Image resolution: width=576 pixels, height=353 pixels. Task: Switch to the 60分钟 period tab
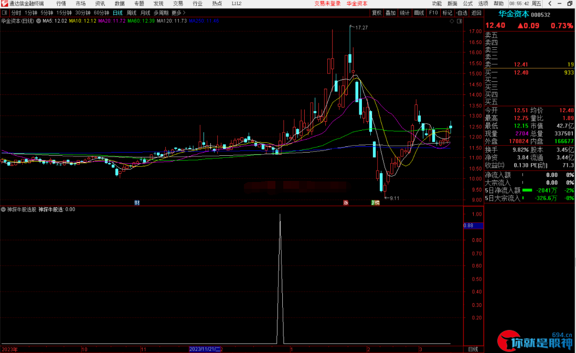click(x=101, y=13)
